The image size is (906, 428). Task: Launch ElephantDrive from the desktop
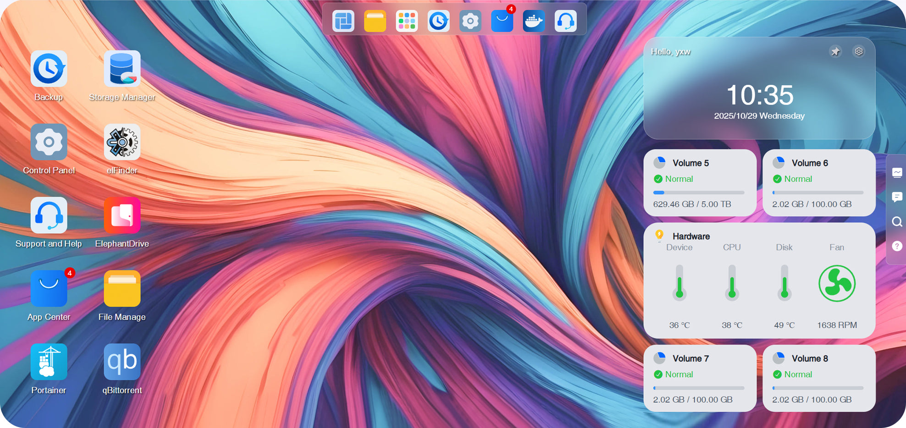(x=122, y=216)
